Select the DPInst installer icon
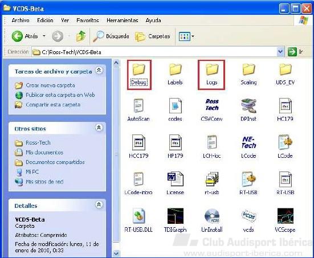 (248, 106)
